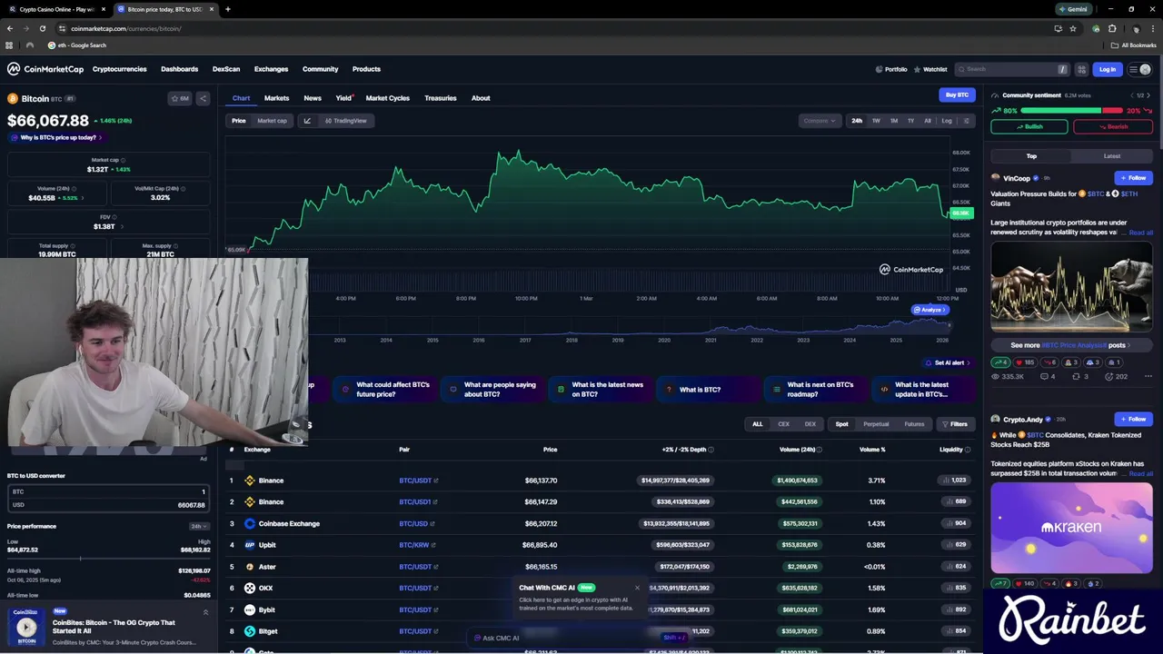Screen dimensions: 1163x654
Task: Click info icon next to Market cap
Action: click(x=124, y=160)
